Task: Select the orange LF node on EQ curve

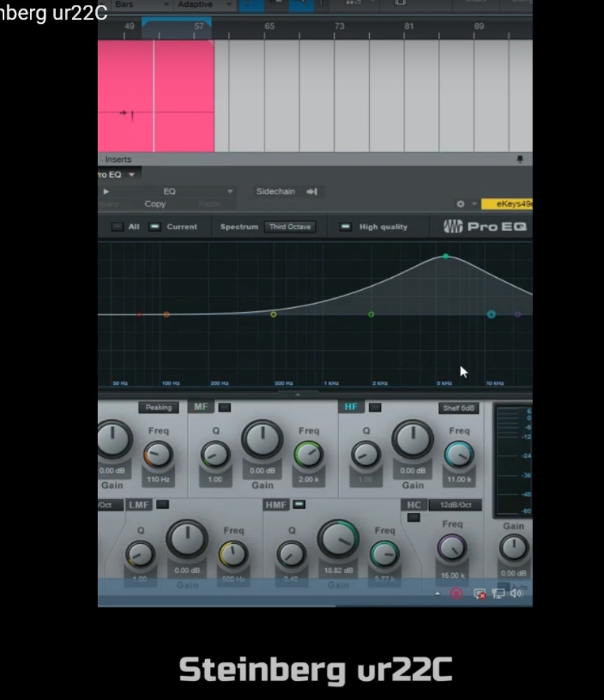Action: pyautogui.click(x=167, y=315)
